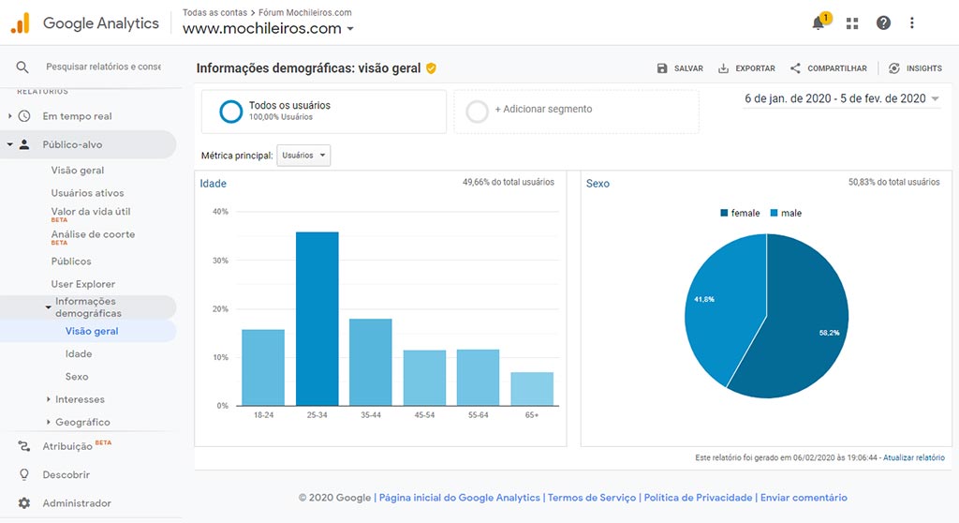
Task: Collapse the Público-alvo section arrow
Action: coord(9,144)
